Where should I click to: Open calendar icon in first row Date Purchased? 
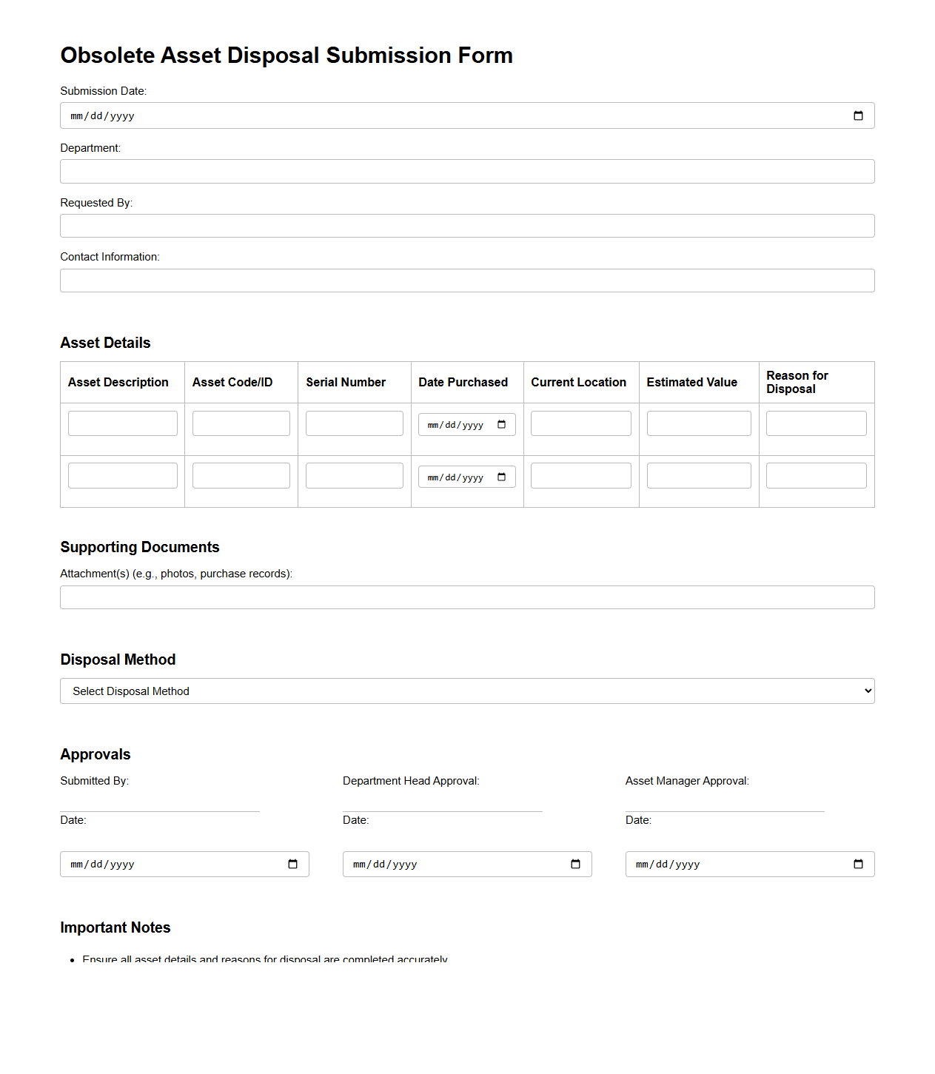click(x=501, y=425)
